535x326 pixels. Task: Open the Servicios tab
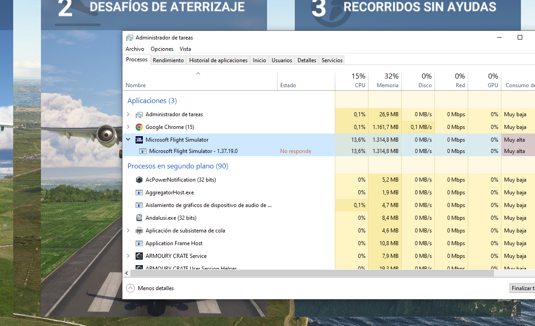[x=332, y=60]
